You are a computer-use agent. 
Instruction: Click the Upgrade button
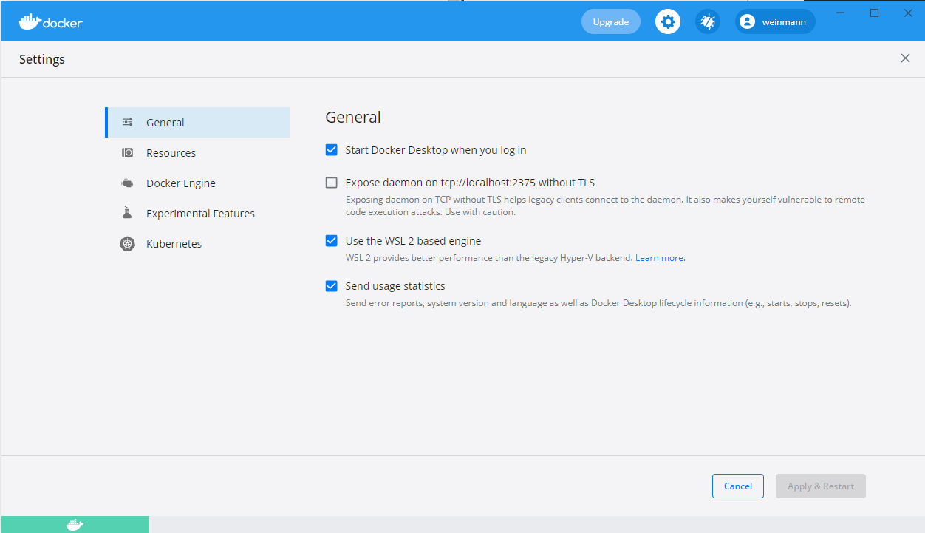point(611,21)
